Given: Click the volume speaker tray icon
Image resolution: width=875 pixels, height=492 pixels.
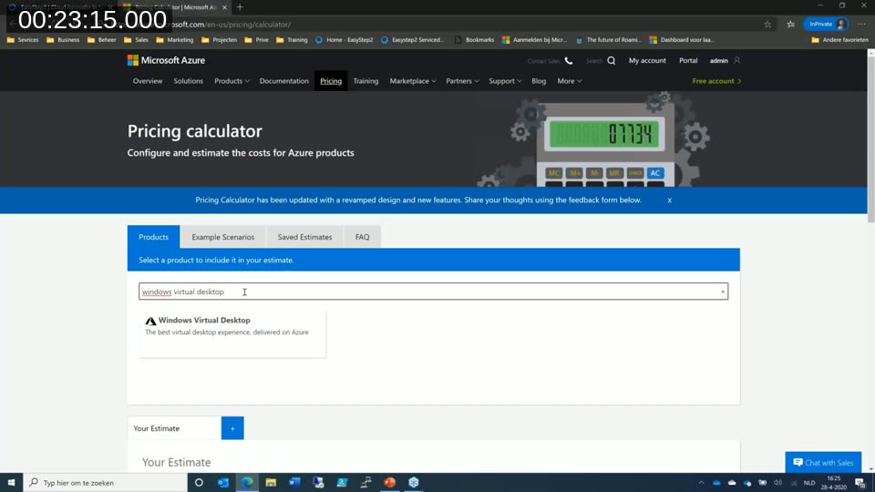Looking at the screenshot, I should [777, 483].
